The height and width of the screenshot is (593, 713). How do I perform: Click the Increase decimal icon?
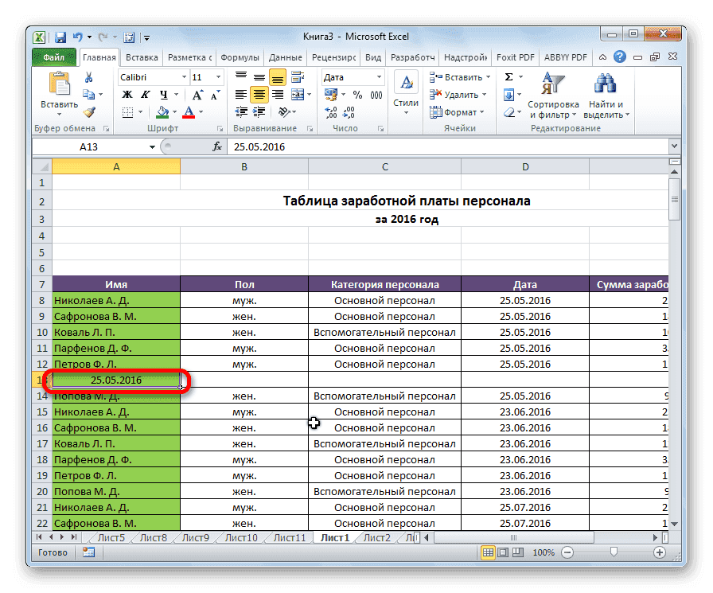[330, 112]
